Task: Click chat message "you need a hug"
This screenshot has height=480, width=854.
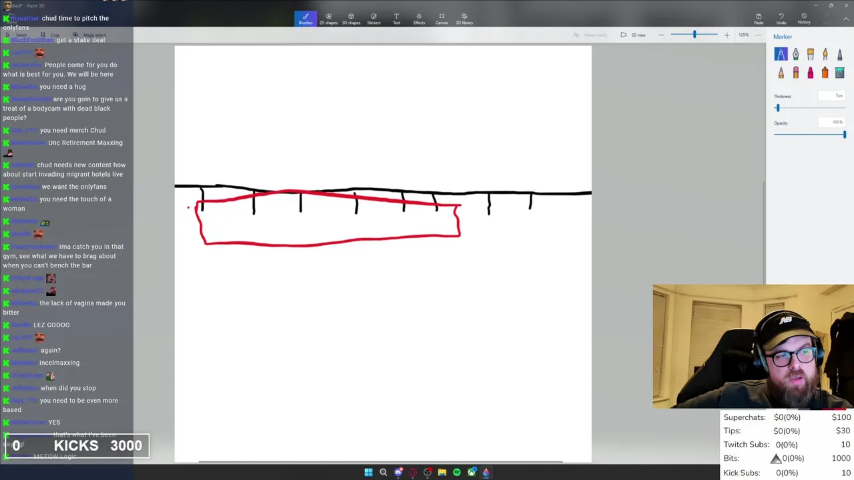Action: coord(62,87)
